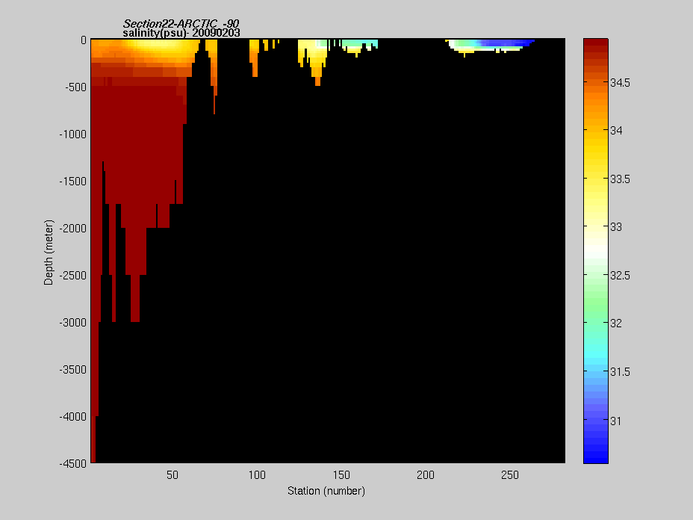Click the x-axis tick label '100'
This screenshot has width=693, height=520.
[257, 475]
